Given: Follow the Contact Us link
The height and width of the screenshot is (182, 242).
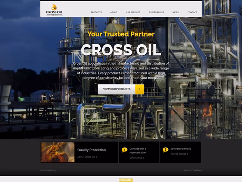Looking at the screenshot, I should point(137,158).
